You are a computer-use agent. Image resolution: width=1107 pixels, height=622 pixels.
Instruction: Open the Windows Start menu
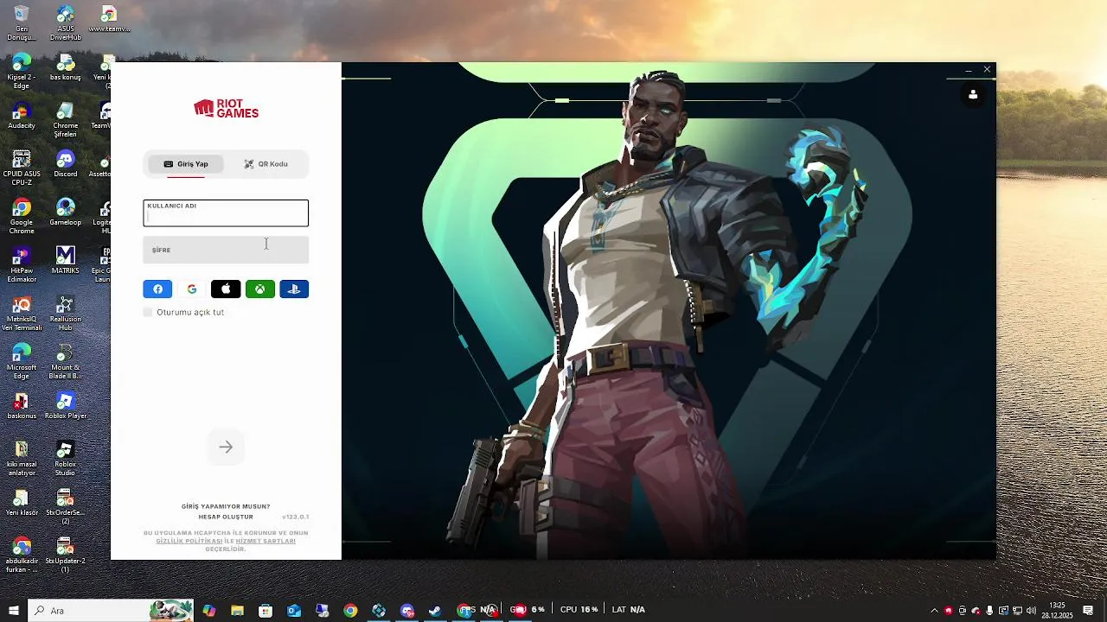point(14,610)
